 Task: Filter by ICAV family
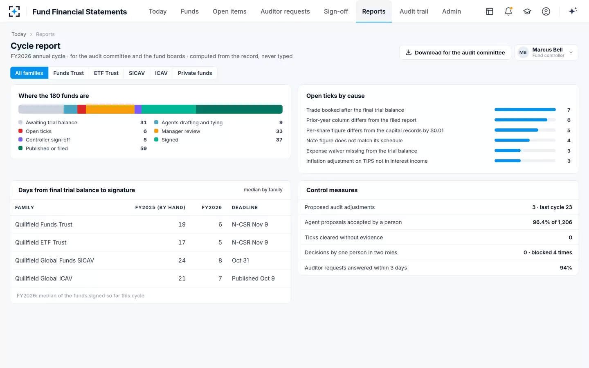coord(161,73)
